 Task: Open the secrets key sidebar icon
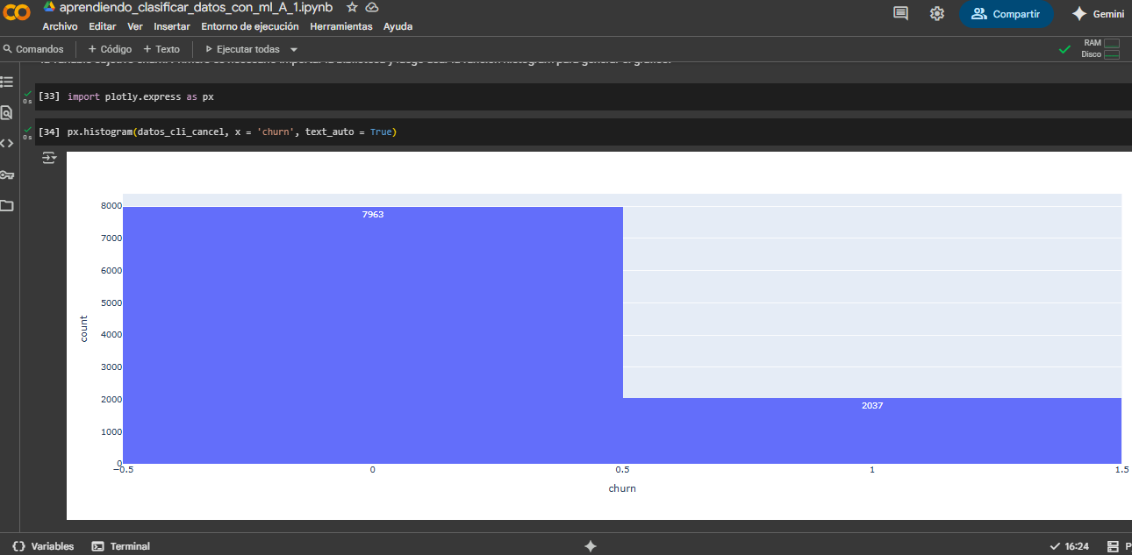tap(7, 174)
